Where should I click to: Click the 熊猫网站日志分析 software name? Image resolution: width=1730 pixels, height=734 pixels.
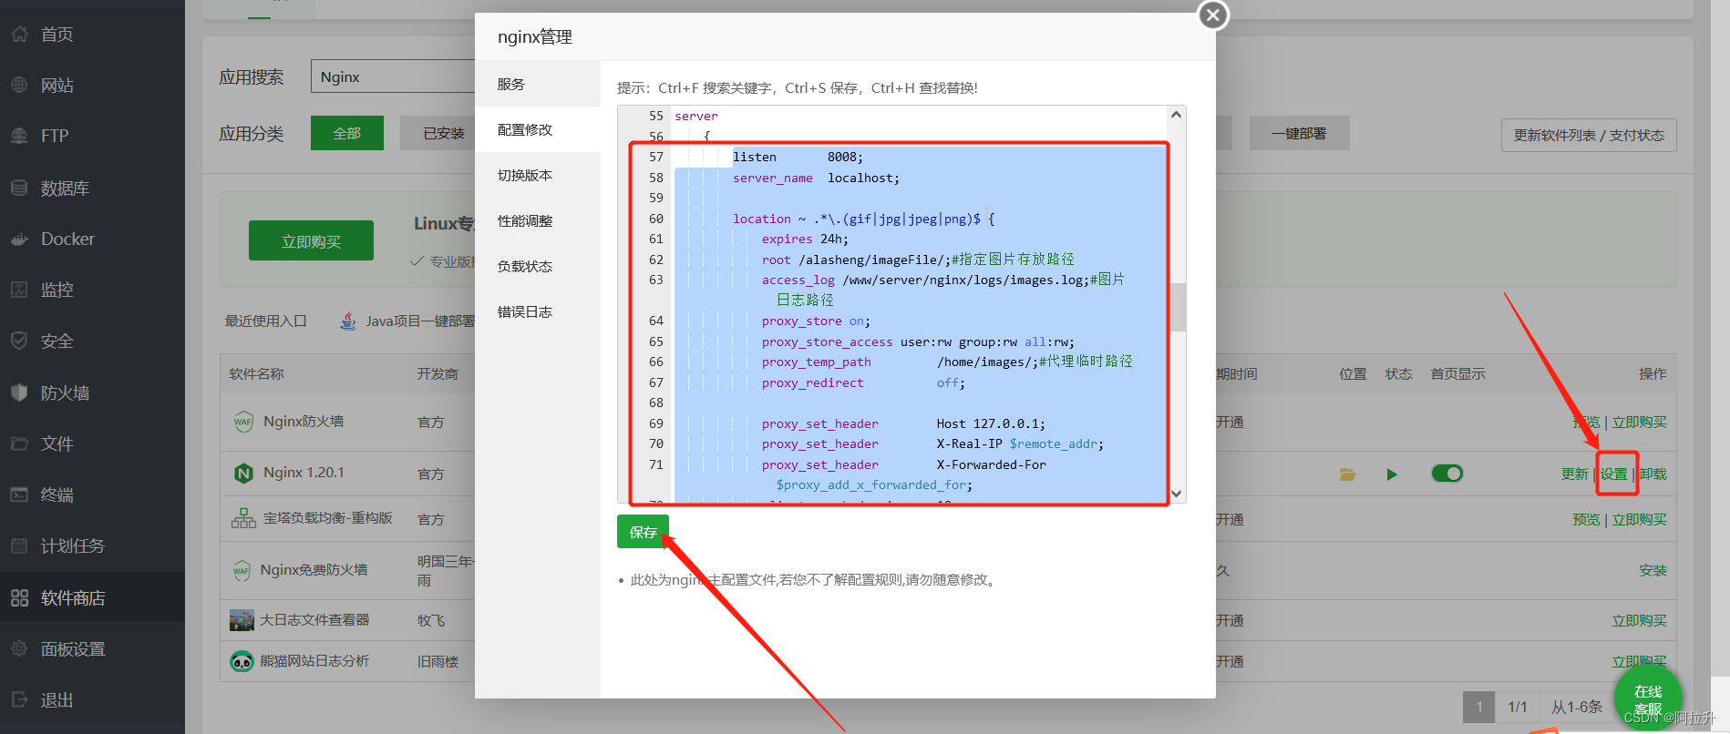click(314, 661)
